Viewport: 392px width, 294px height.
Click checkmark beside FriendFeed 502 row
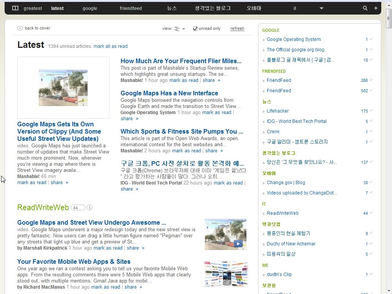tap(371, 90)
